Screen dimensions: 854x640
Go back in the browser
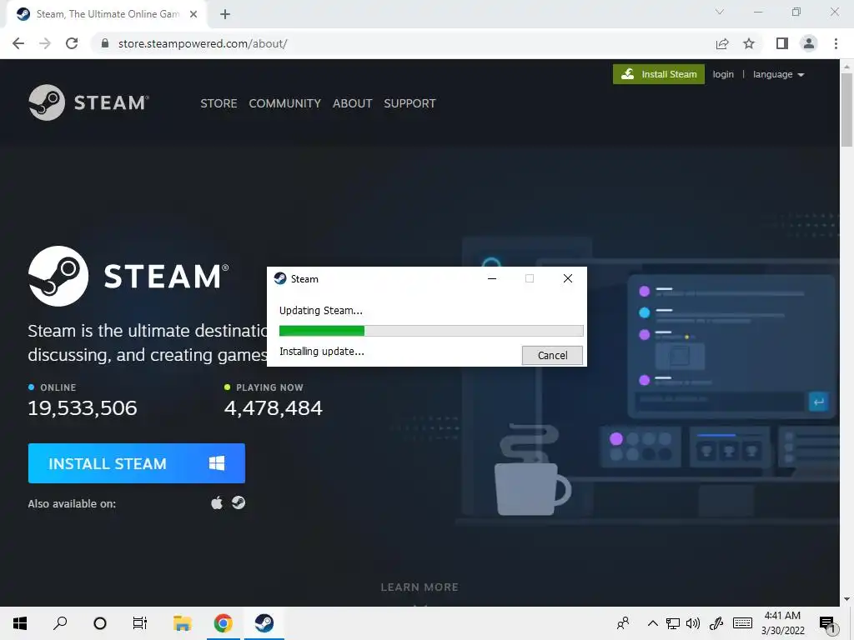click(x=18, y=43)
